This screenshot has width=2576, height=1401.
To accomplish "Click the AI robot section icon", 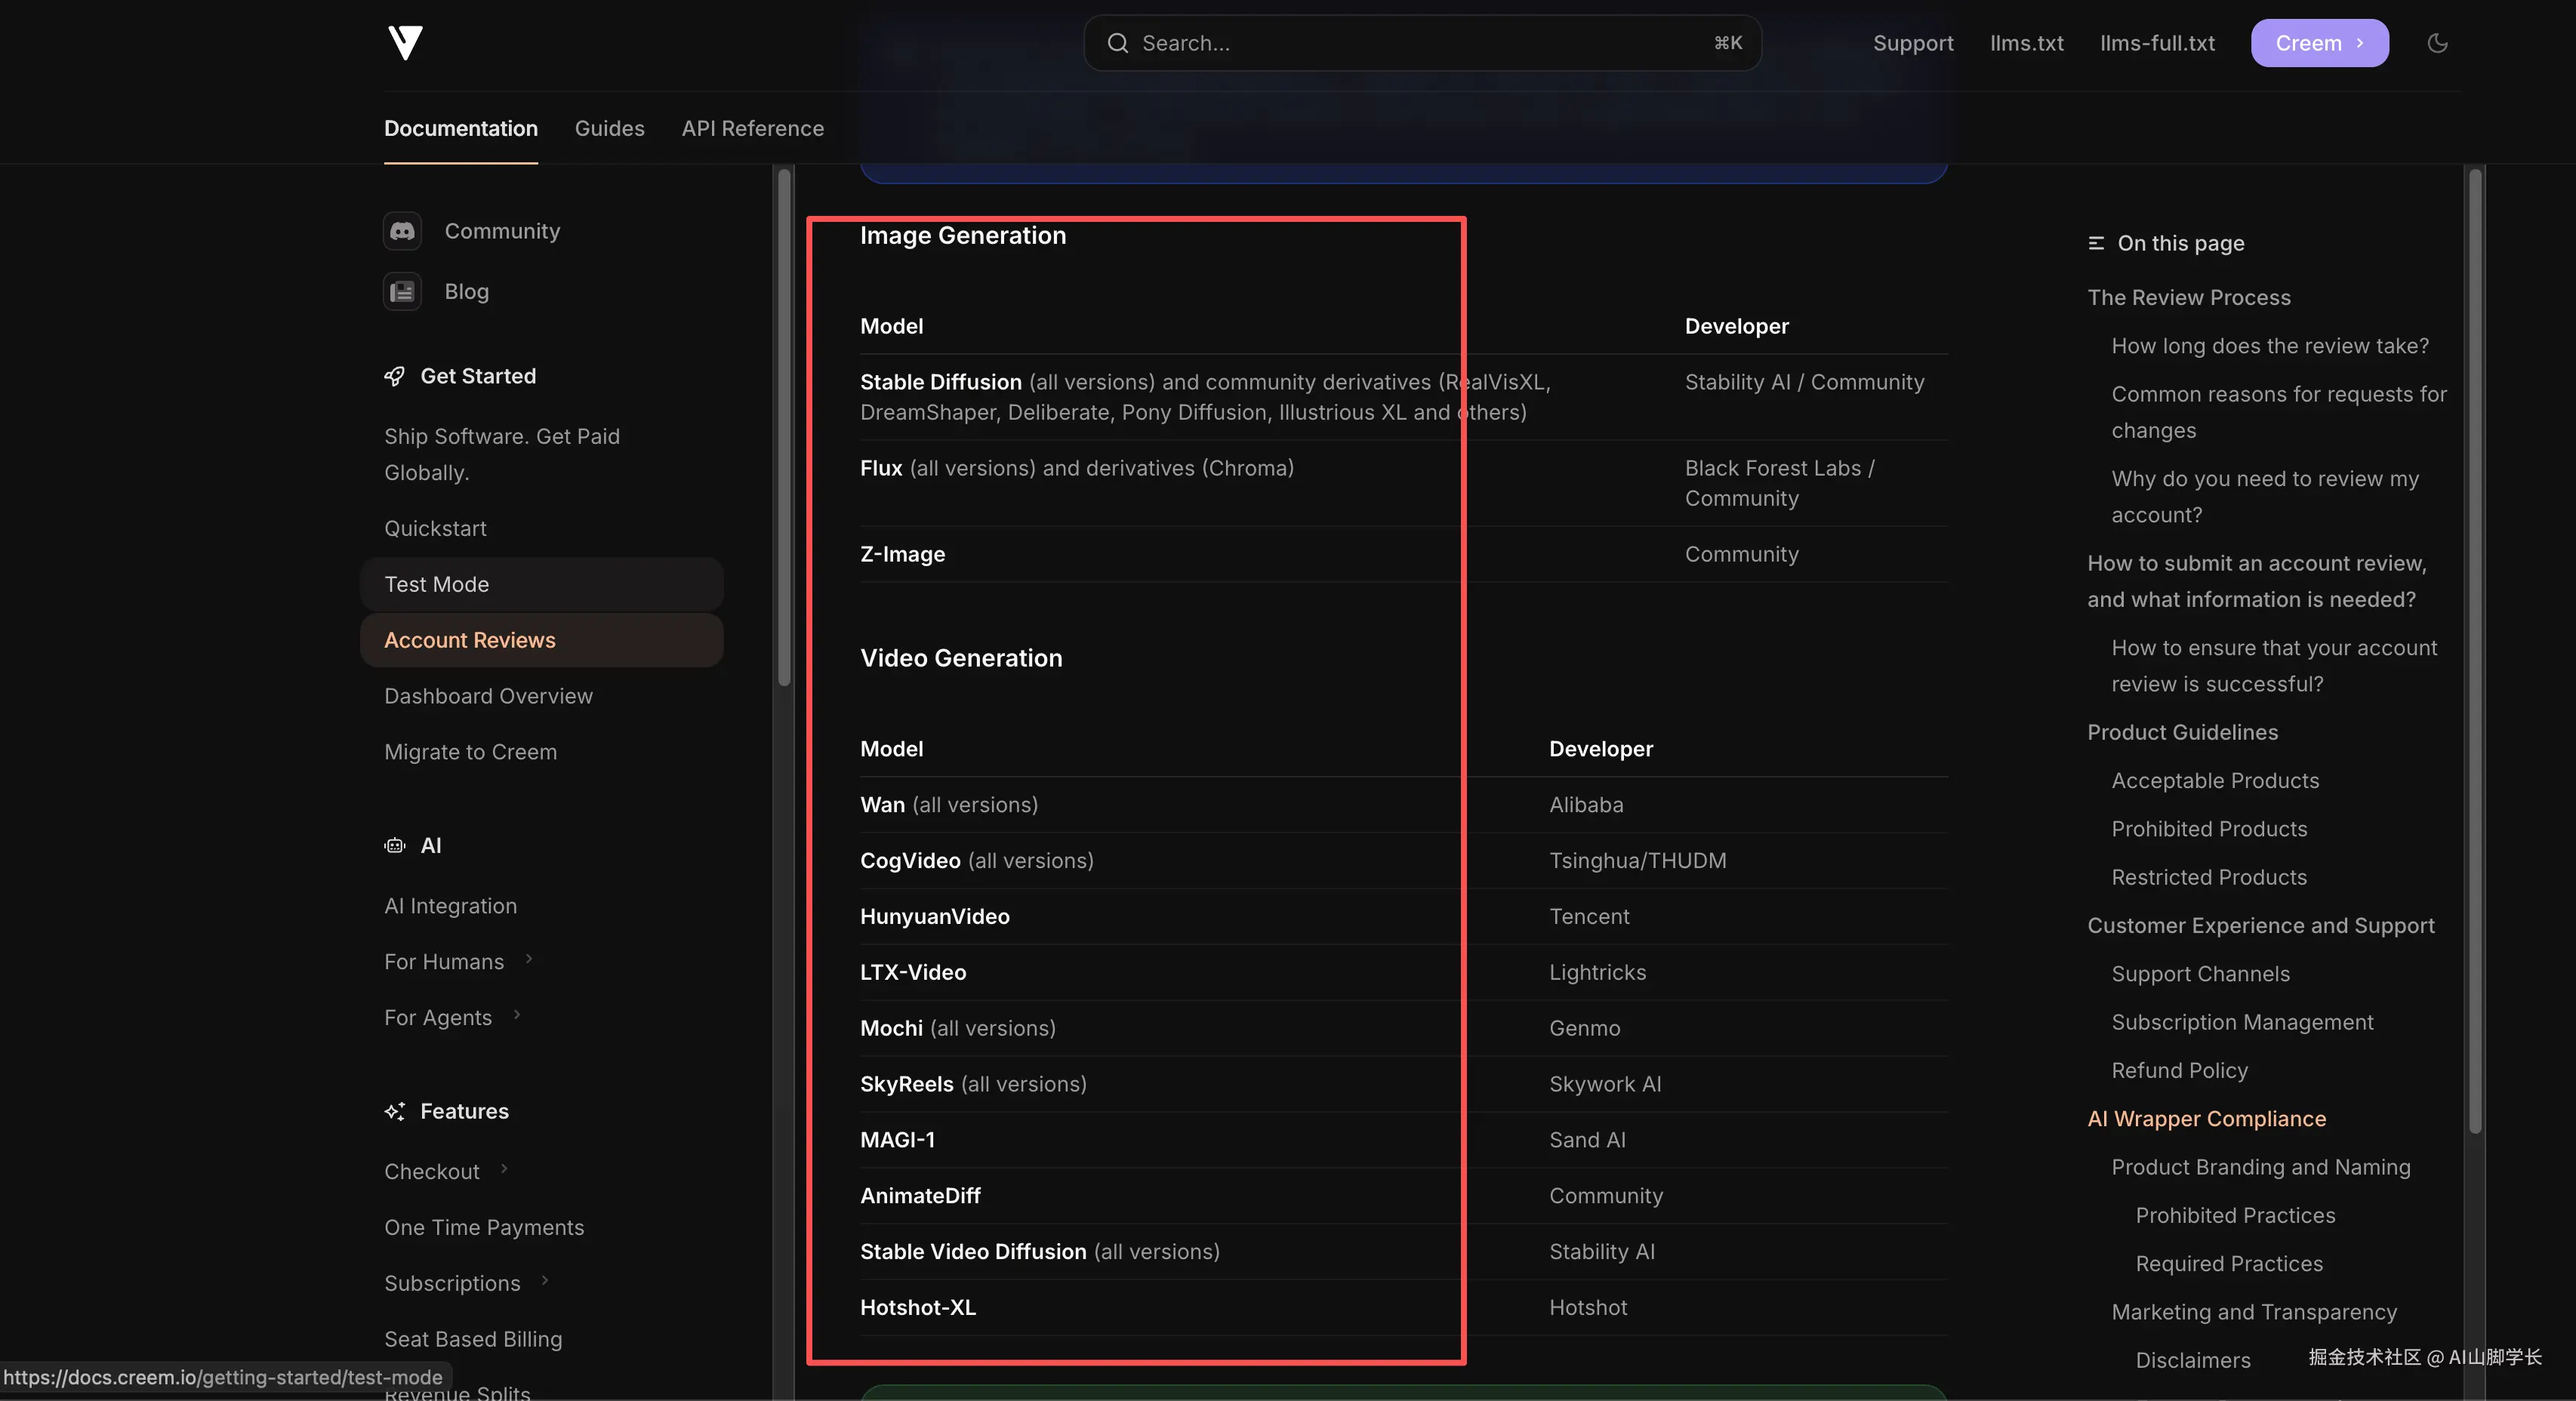I will coord(395,846).
